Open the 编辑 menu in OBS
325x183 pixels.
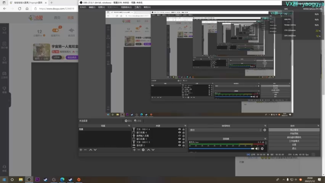tap(92, 7)
